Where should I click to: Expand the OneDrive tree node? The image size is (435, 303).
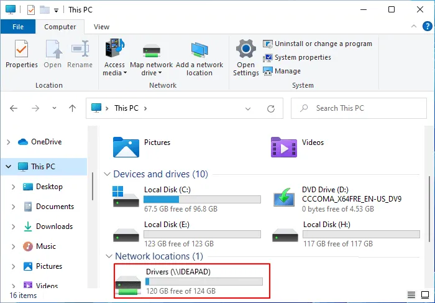click(x=9, y=142)
